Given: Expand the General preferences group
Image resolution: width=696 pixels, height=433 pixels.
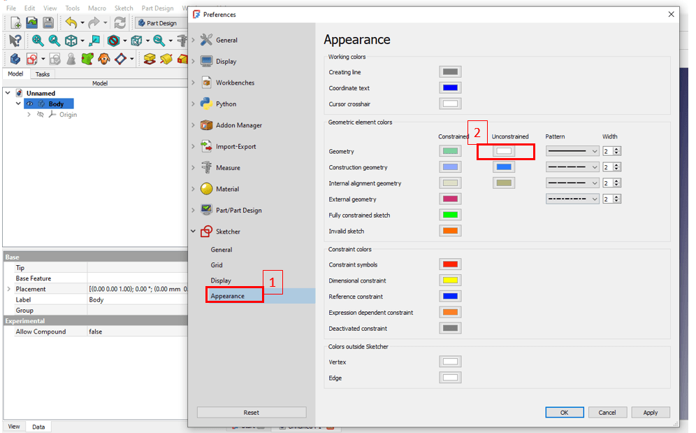Looking at the screenshot, I should tap(194, 40).
